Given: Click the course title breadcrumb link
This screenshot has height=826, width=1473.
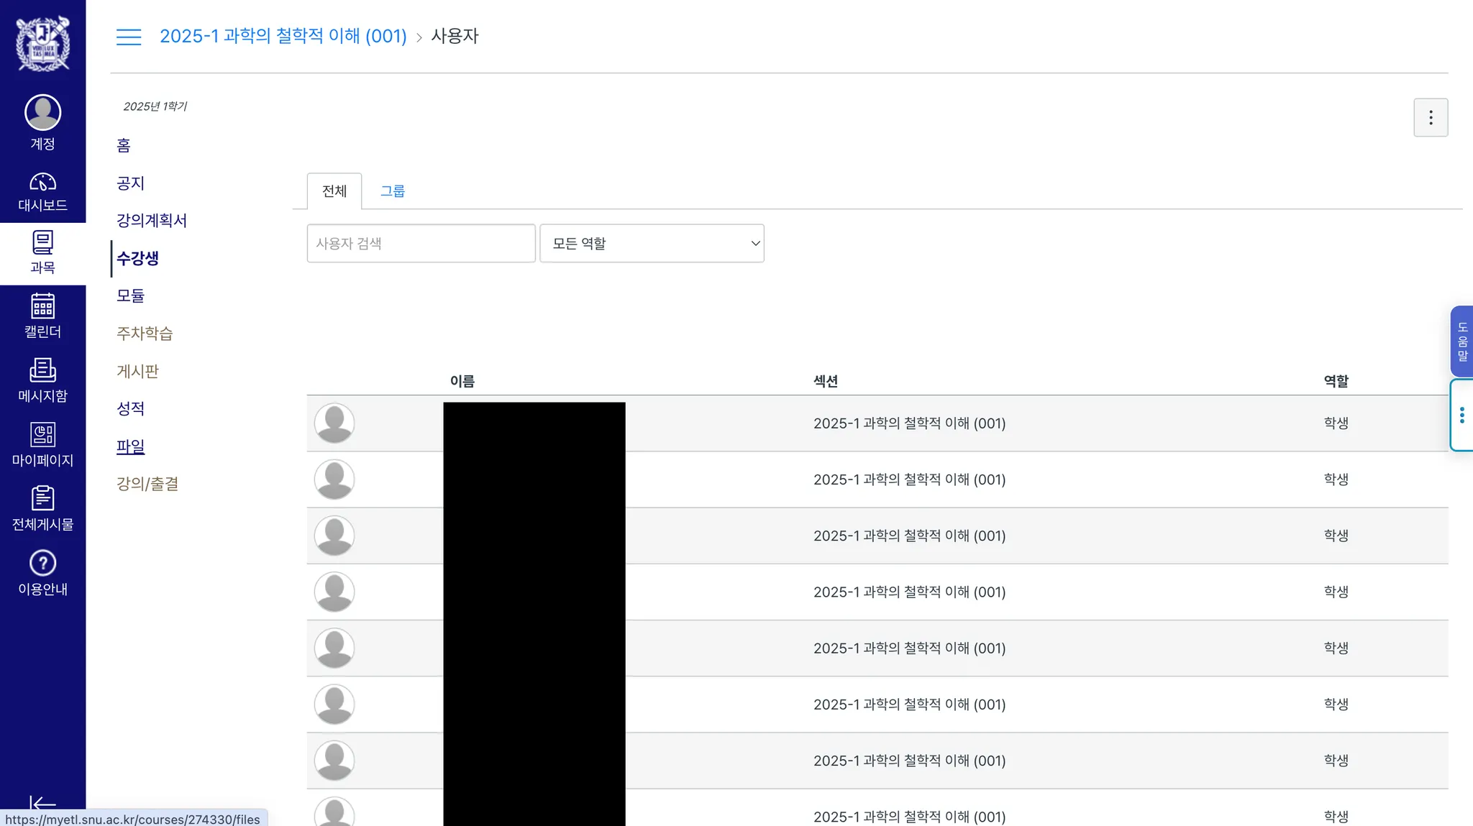Looking at the screenshot, I should [x=283, y=36].
